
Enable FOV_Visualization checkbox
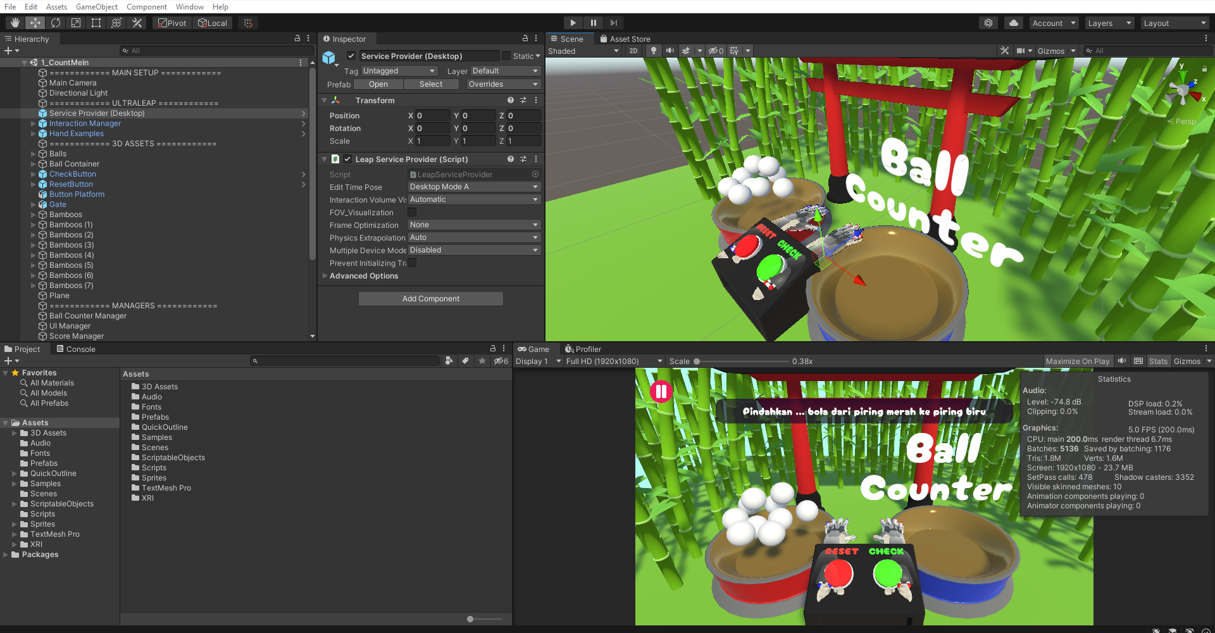pyautogui.click(x=412, y=213)
